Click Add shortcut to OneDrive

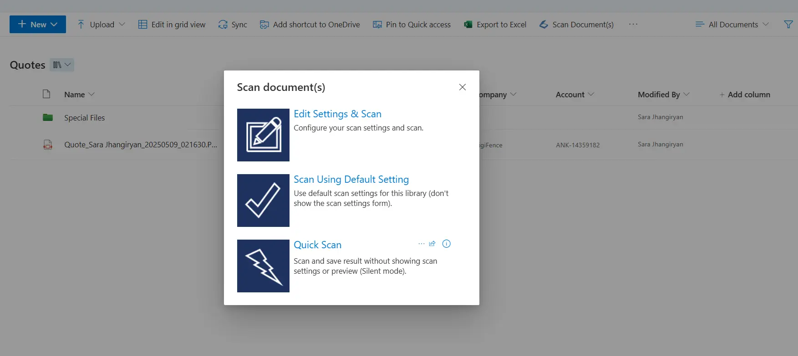pos(310,25)
